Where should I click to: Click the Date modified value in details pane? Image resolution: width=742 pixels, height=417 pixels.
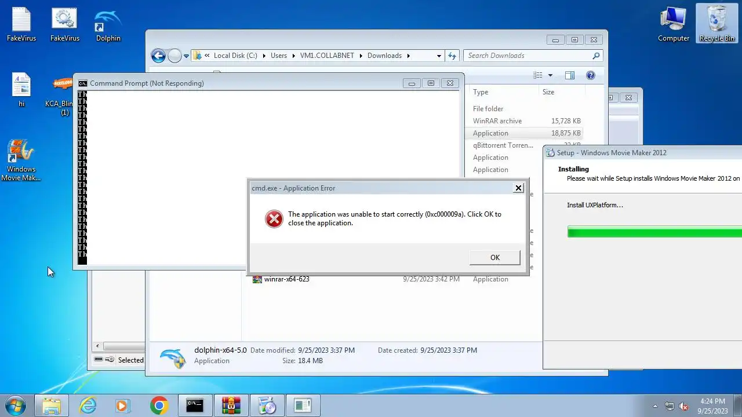326,350
